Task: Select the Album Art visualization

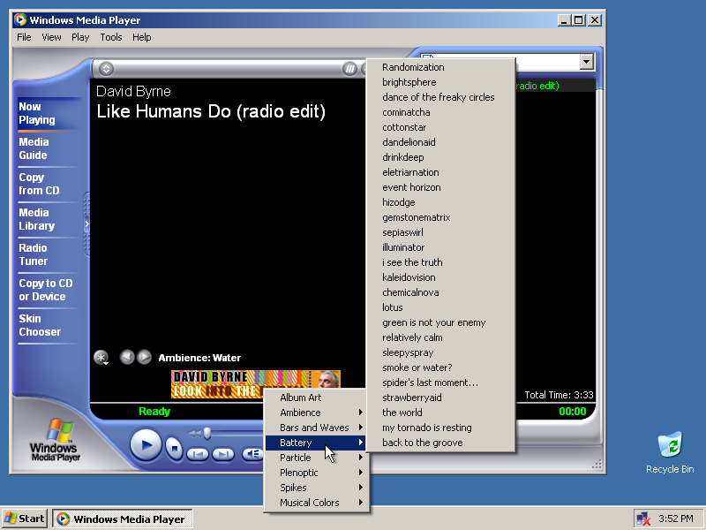Action: click(301, 397)
